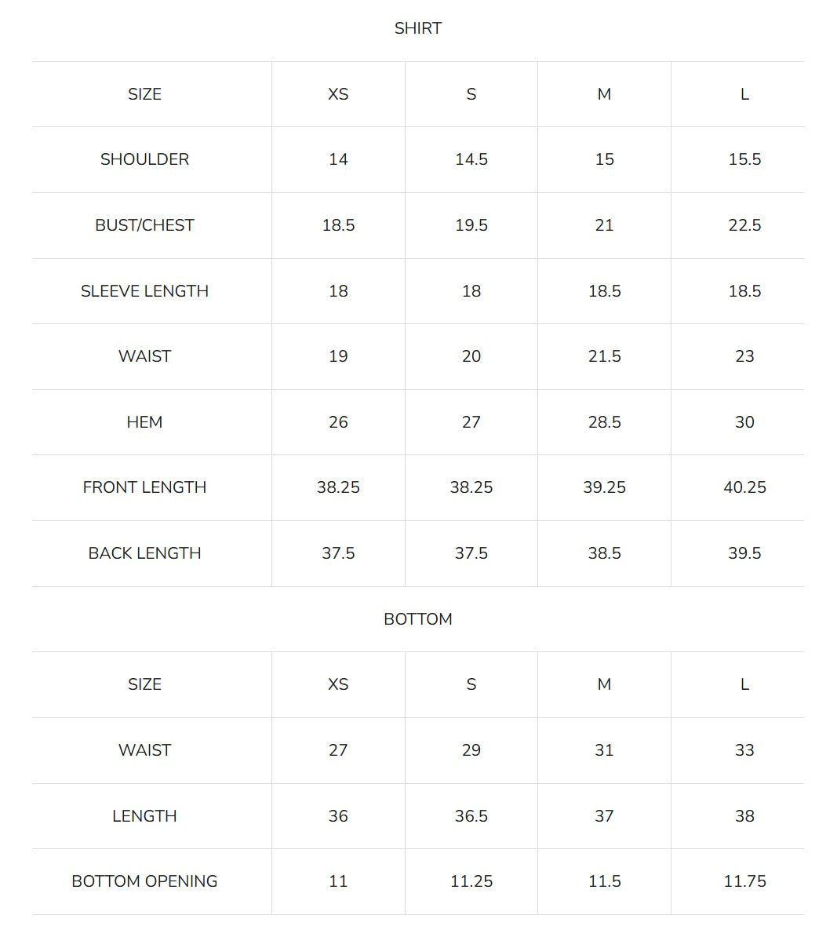Click the 22.5 bust/chest value for L
837x948 pixels.
point(744,225)
